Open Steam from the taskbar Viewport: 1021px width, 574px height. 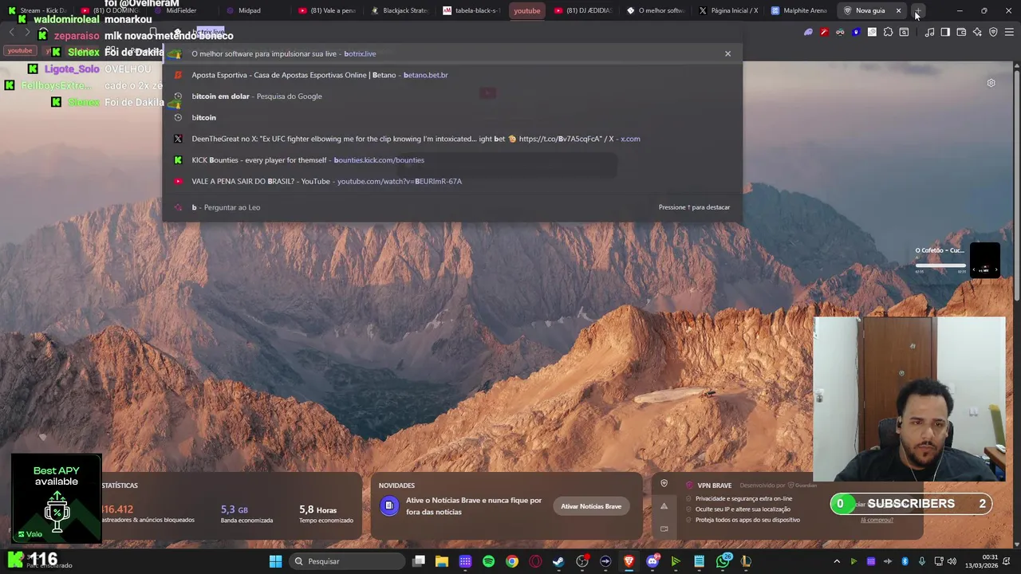(558, 561)
